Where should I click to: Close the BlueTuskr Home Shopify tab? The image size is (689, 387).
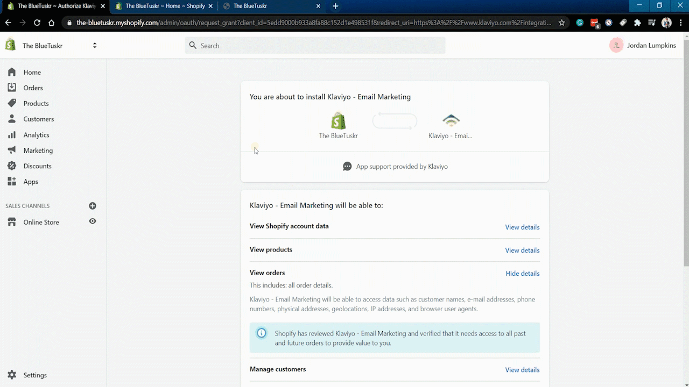[210, 6]
